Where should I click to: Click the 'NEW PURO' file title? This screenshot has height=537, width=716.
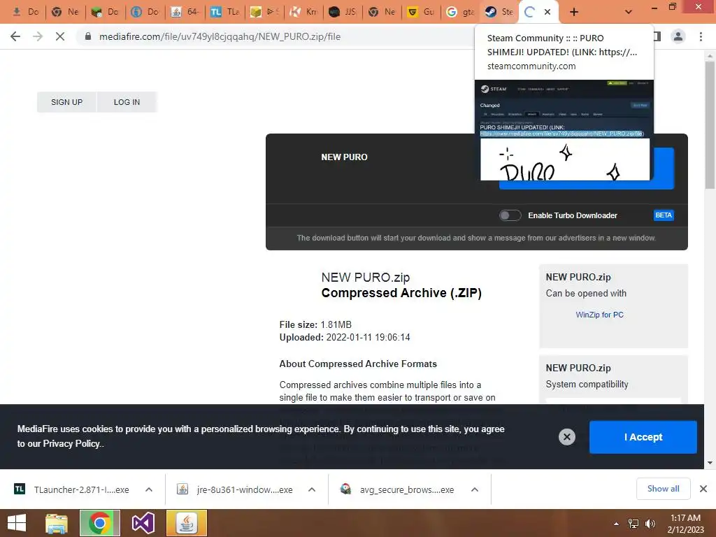click(344, 157)
